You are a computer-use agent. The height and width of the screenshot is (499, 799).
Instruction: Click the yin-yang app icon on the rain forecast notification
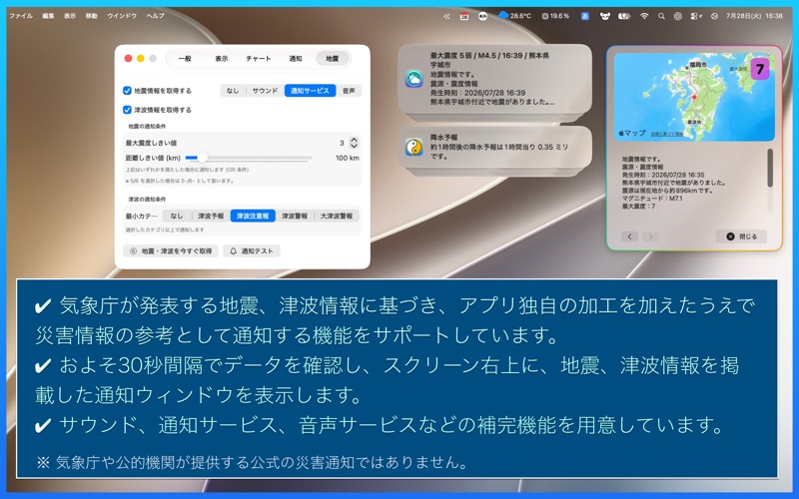[413, 147]
